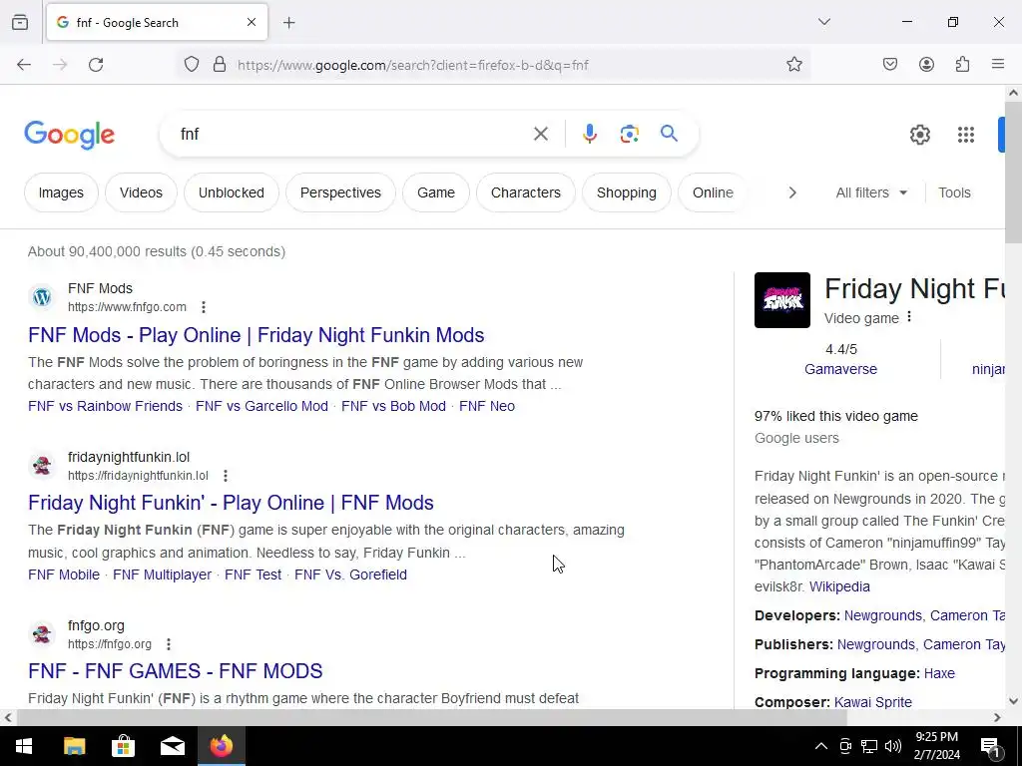Open FNF vs Garcello Mod sitelink
This screenshot has width=1022, height=766.
pos(262,406)
